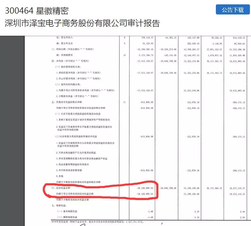Image resolution: width=251 pixels, height=226 pixels.
Task: Select value 282,056.45
Action: click(x=193, y=44)
